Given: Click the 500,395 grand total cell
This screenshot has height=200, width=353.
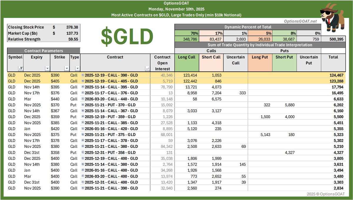Looking at the screenshot, I should pos(333,39).
